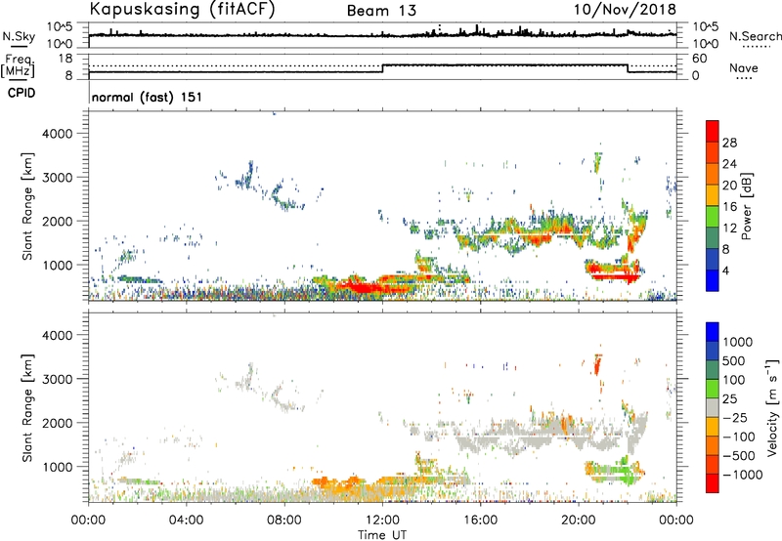Select the 'N.Sky' legend label
Image resolution: width=782 pixels, height=541 pixels.
(19, 36)
